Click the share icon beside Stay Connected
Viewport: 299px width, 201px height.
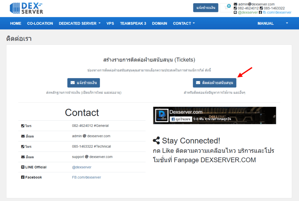pyautogui.click(x=157, y=140)
